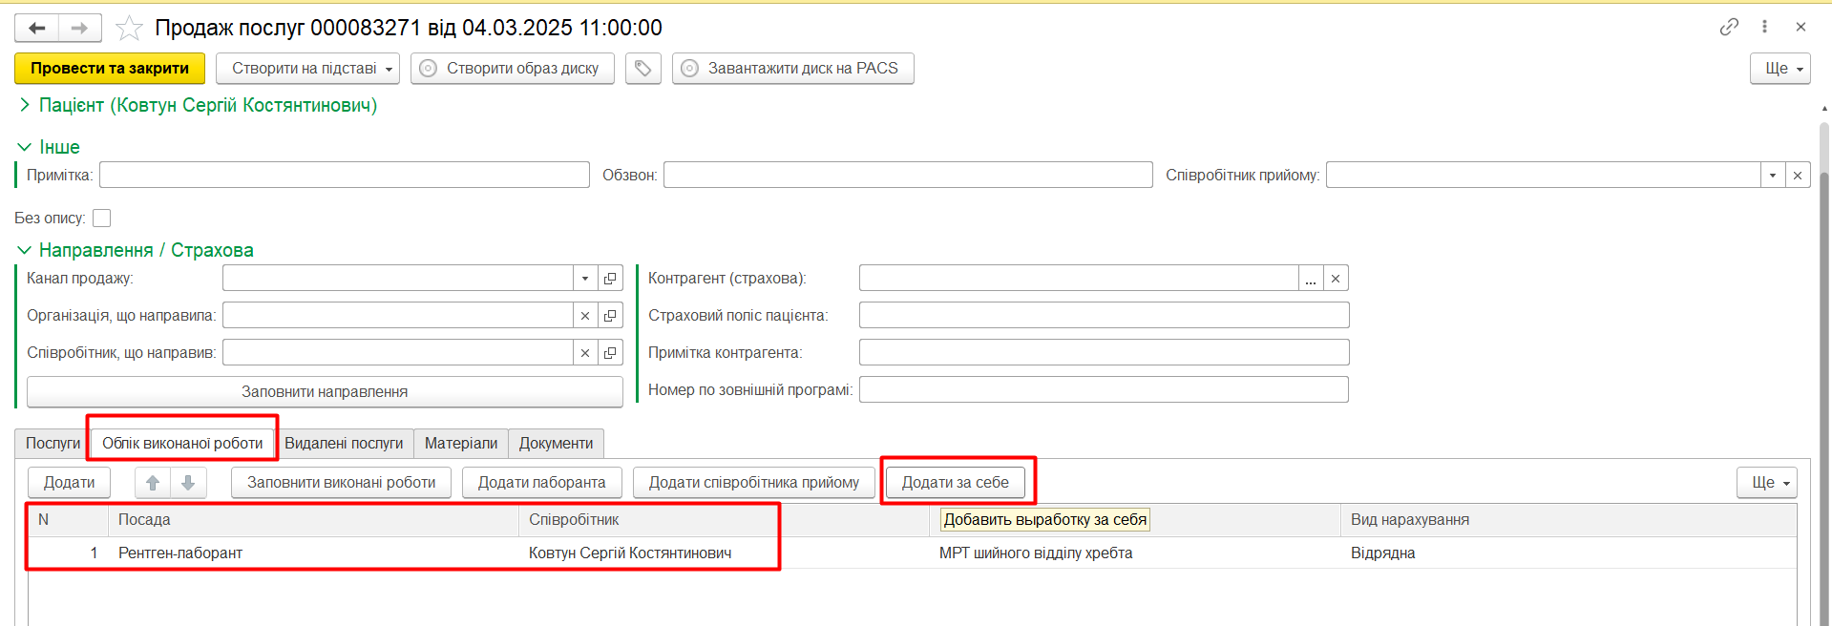Move row up with arrow icon
The height and width of the screenshot is (626, 1832).
point(153,483)
